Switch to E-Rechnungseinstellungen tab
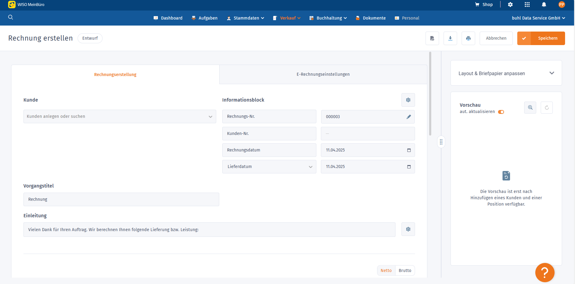This screenshot has width=575, height=284. pyautogui.click(x=323, y=74)
